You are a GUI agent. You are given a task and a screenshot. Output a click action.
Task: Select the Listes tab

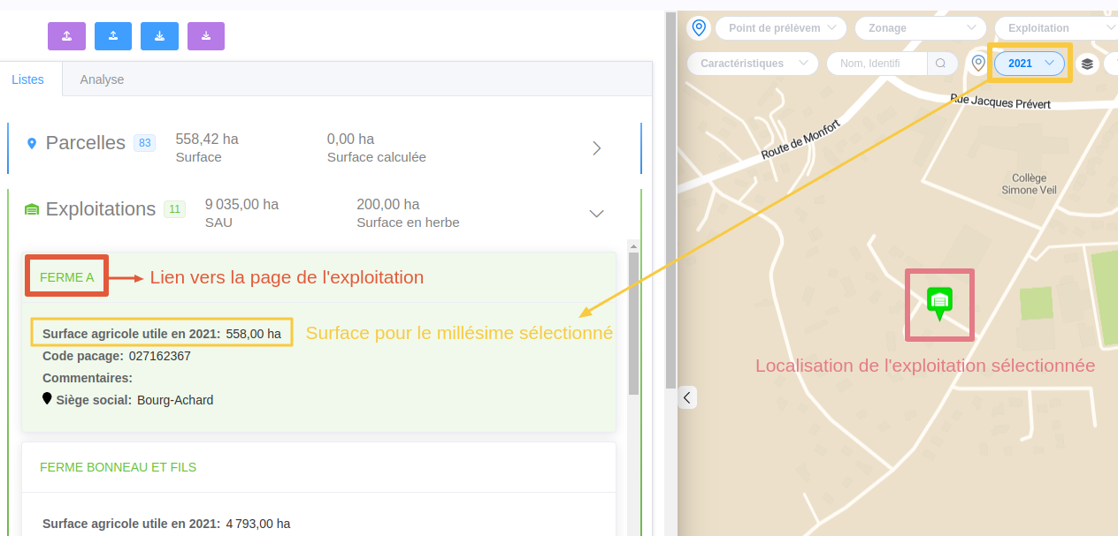[x=28, y=79]
